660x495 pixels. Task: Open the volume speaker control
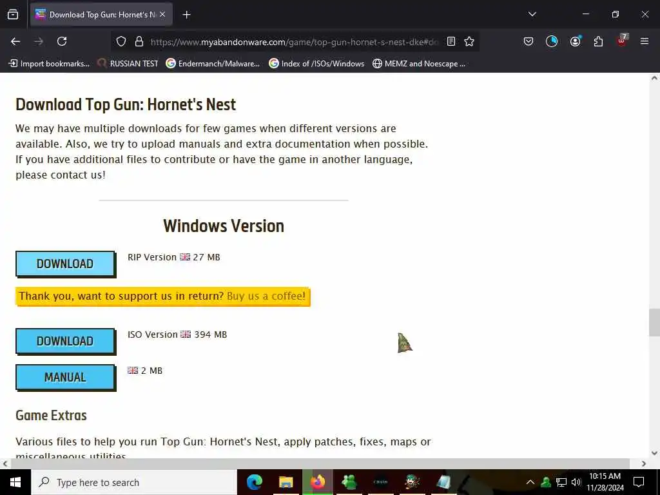(x=576, y=482)
